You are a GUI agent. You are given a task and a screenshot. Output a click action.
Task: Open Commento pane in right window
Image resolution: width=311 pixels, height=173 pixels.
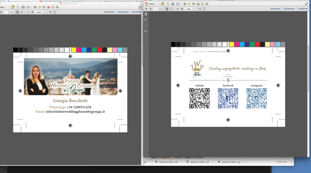pyautogui.click(x=289, y=9)
